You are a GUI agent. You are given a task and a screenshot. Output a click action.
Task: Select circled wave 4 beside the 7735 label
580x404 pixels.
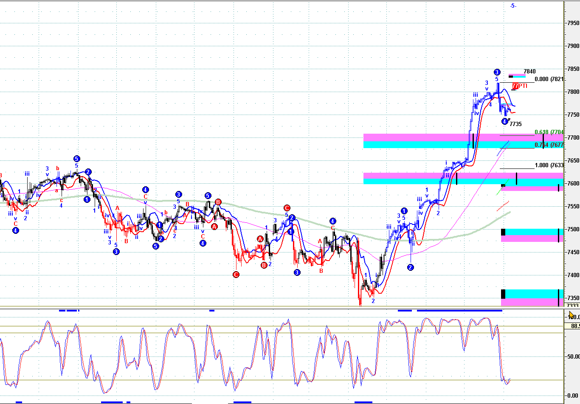[x=504, y=121]
